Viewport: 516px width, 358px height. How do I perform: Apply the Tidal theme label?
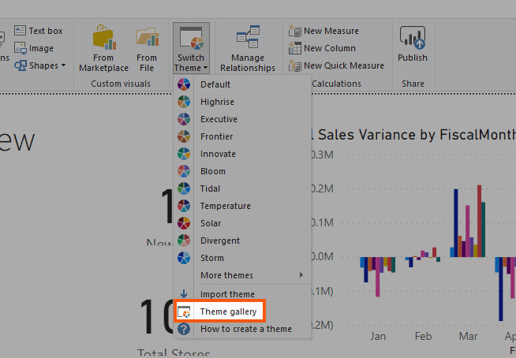[210, 188]
